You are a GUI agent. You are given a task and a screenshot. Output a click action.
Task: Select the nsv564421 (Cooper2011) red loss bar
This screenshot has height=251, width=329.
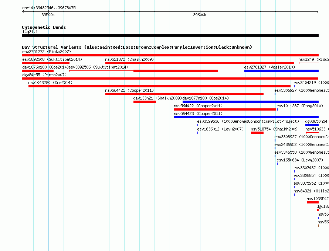point(184,94)
